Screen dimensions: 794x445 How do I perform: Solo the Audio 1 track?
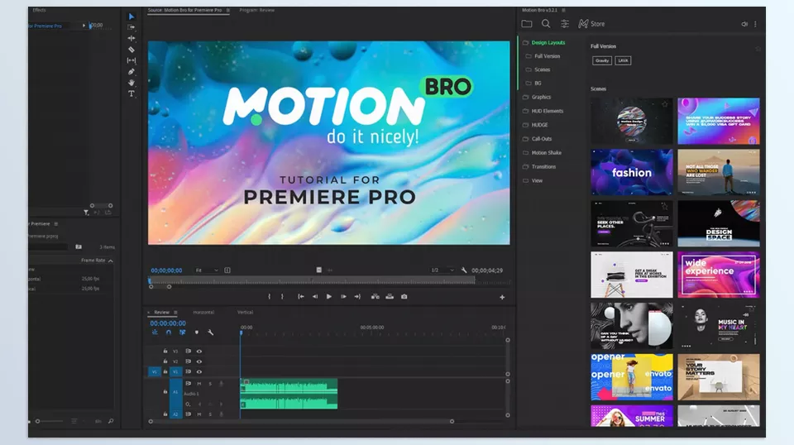tap(210, 384)
